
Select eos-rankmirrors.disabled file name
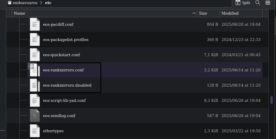(67, 85)
